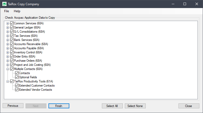Click the TaiRox app icon in title bar
Image resolution: width=203 pixels, height=113 pixels.
(4, 4)
